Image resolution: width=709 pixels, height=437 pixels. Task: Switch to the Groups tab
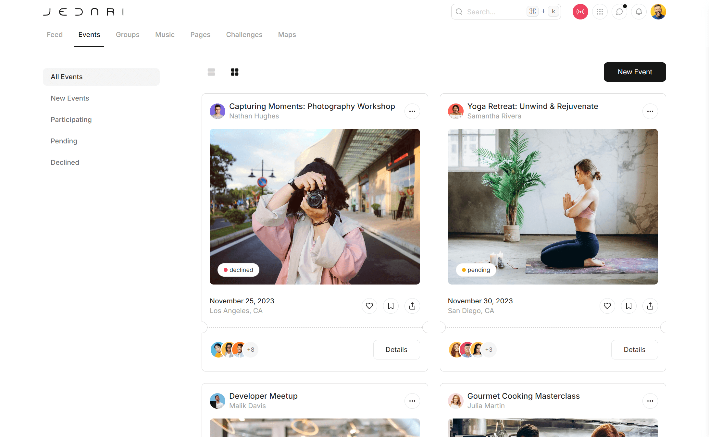coord(128,35)
